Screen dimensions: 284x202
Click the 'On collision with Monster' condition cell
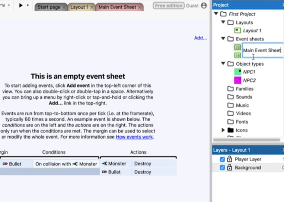click(66, 164)
